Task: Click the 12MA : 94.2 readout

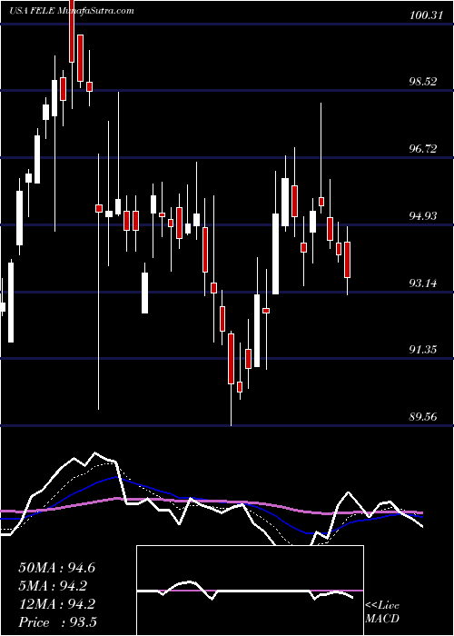Action: tap(57, 604)
